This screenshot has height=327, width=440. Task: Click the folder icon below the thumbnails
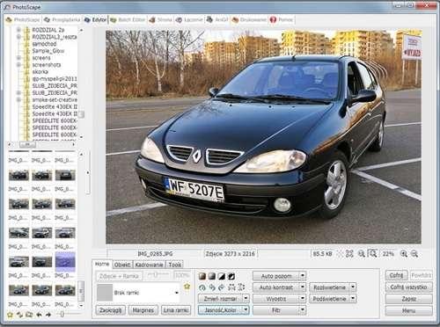point(29,315)
